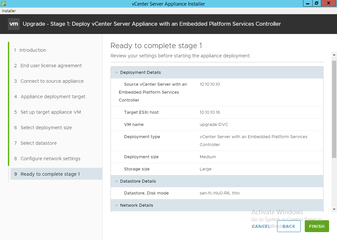Click the scrollbar down arrow
Viewport: 337px width, 240px height.
(x=334, y=209)
